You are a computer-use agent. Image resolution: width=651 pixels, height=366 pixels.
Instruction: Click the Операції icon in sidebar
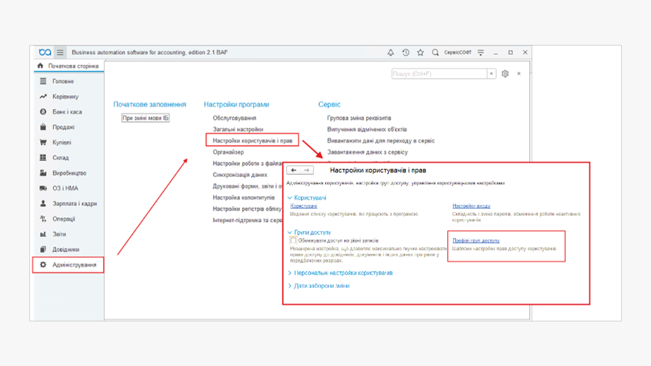coord(43,219)
